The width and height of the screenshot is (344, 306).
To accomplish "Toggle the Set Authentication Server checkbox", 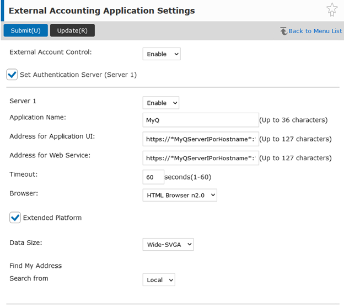I will tap(12, 74).
